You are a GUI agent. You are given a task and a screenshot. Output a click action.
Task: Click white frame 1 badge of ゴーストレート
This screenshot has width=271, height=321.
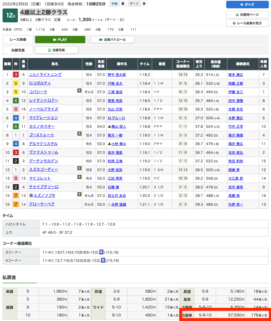point(16,135)
